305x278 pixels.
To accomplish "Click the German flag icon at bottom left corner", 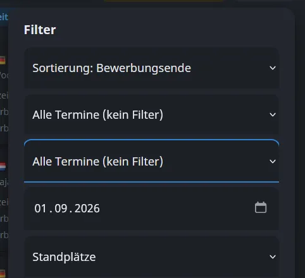I will (x=3, y=274).
